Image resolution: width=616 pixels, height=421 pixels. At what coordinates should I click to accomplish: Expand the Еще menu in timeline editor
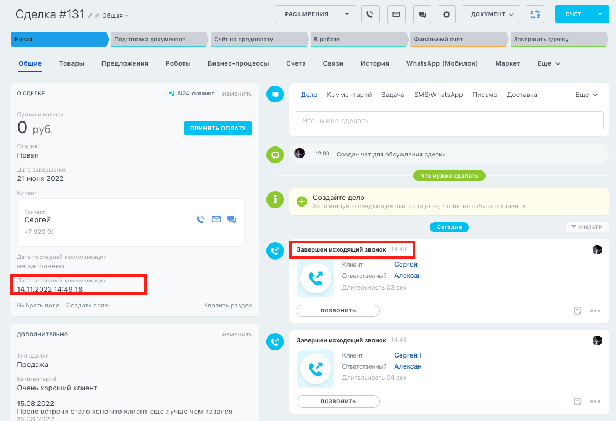click(x=586, y=95)
